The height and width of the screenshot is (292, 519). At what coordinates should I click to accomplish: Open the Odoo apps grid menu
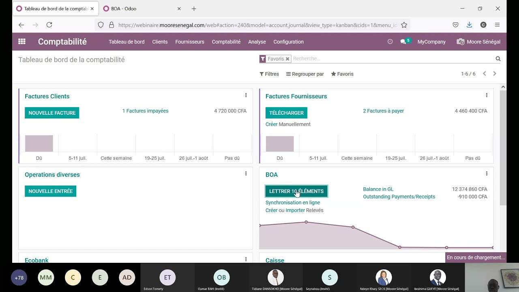click(22, 41)
